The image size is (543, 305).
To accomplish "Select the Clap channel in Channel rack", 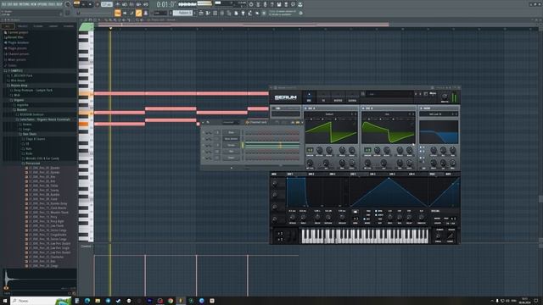I will click(231, 158).
